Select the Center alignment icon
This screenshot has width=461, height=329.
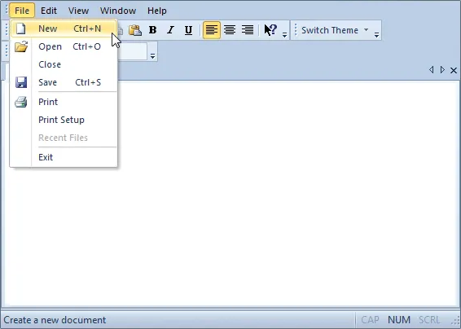pyautogui.click(x=230, y=30)
